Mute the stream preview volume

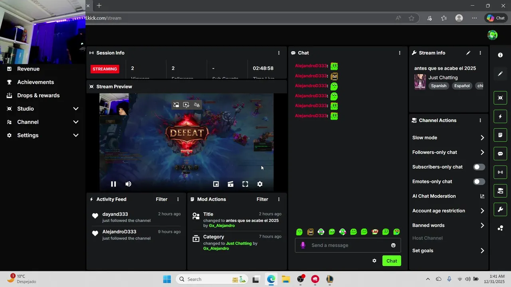click(128, 184)
